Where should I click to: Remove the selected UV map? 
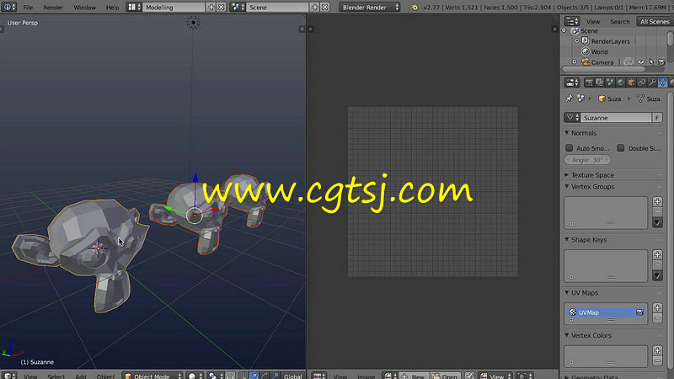(x=657, y=318)
